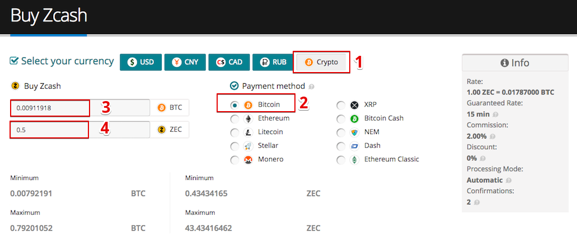577x244 pixels.
Task: Click the Bitcoin Cash green icon
Action: (354, 119)
